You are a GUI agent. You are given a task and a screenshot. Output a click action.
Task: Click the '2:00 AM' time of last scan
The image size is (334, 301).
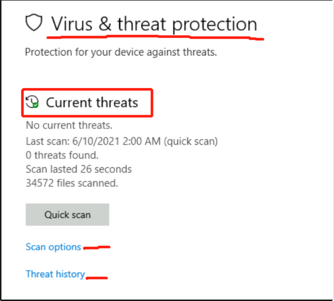[x=142, y=141]
